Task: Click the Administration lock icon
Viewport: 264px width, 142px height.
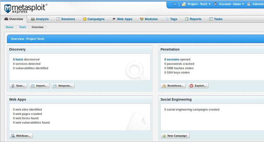Action: pyautogui.click(x=249, y=4)
